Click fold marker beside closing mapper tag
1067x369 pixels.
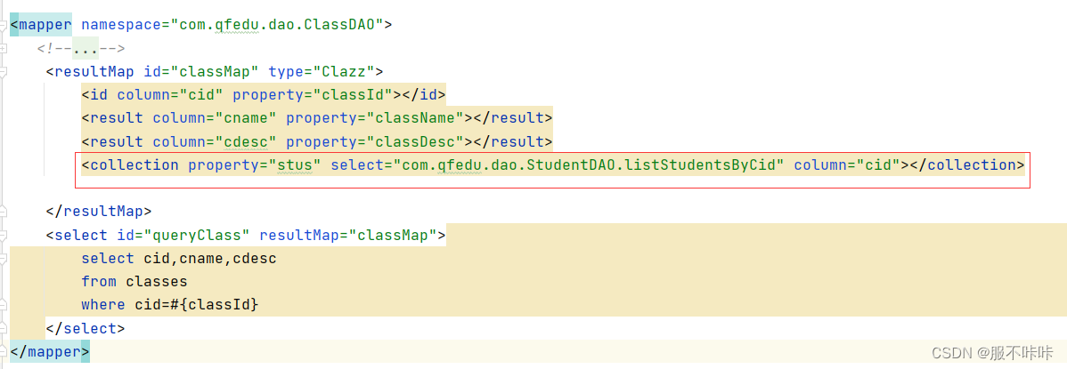4,352
